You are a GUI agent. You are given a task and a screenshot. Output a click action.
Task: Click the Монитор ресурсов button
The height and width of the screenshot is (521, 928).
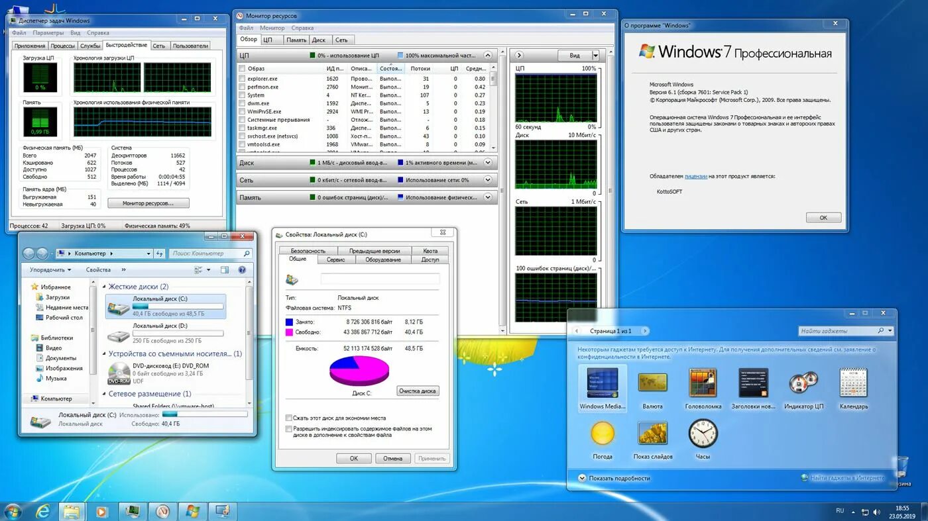(148, 203)
